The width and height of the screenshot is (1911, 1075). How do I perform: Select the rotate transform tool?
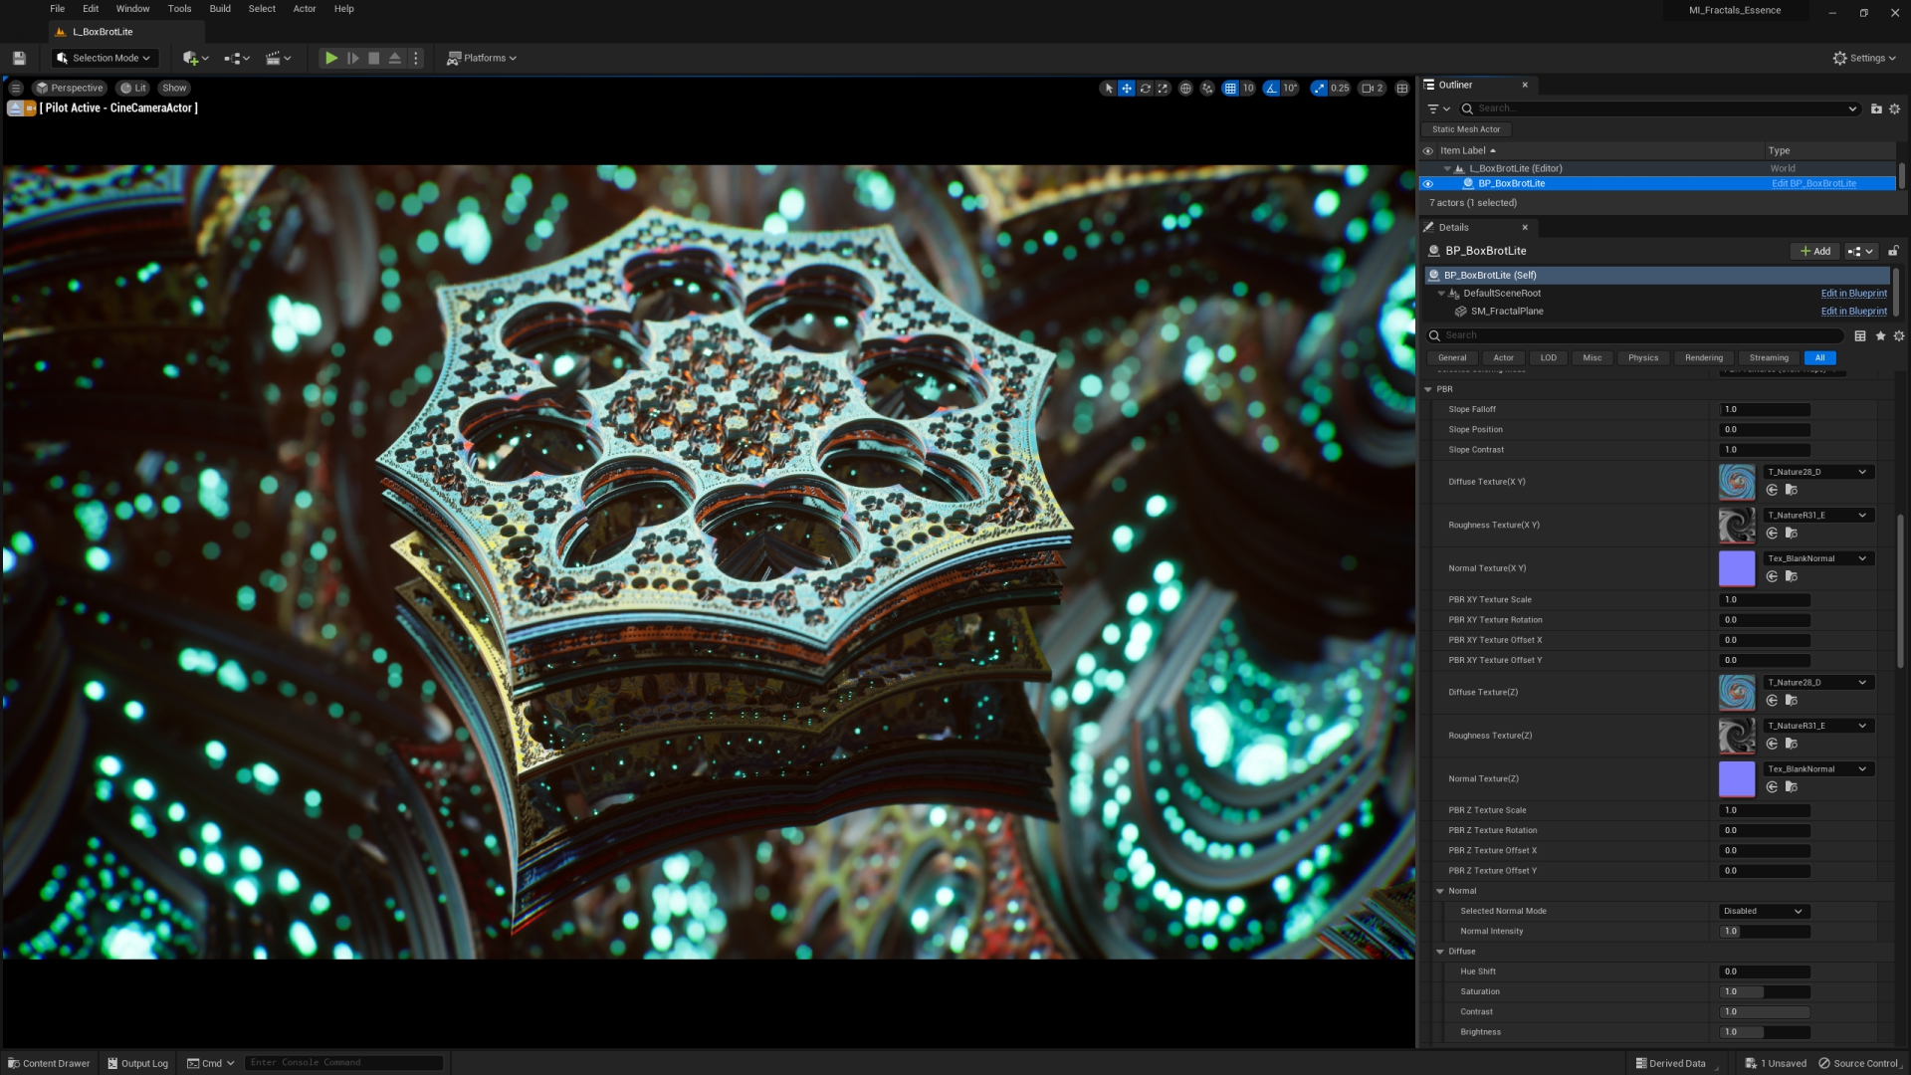click(1145, 89)
